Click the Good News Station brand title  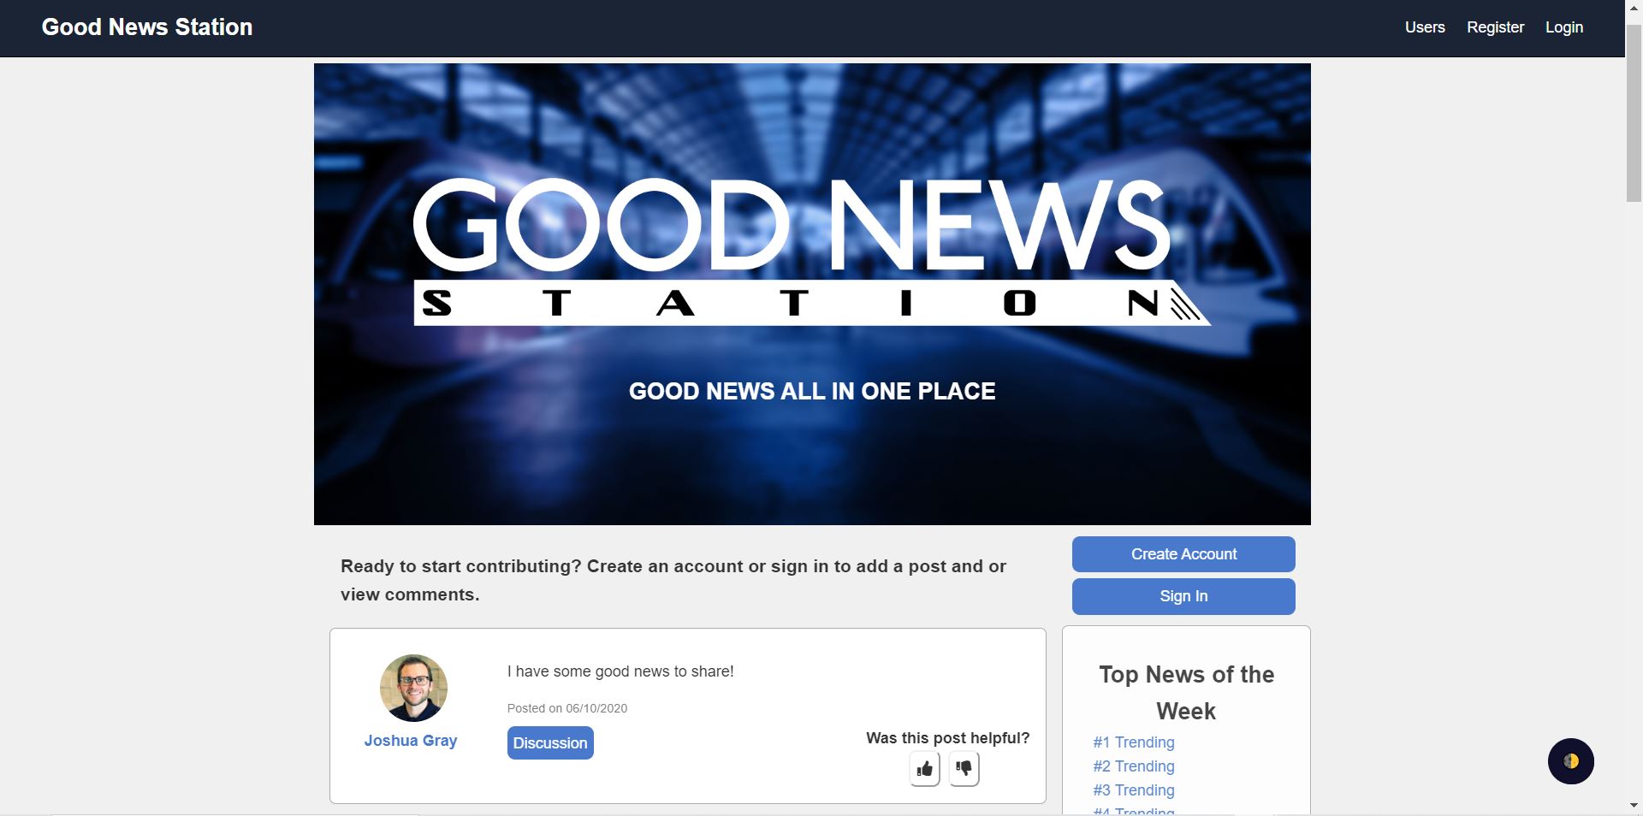147,27
